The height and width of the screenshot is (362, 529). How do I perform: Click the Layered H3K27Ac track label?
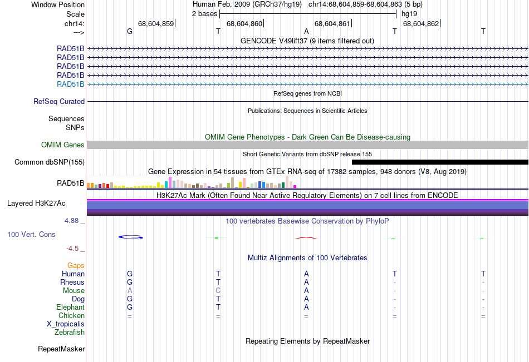click(36, 204)
